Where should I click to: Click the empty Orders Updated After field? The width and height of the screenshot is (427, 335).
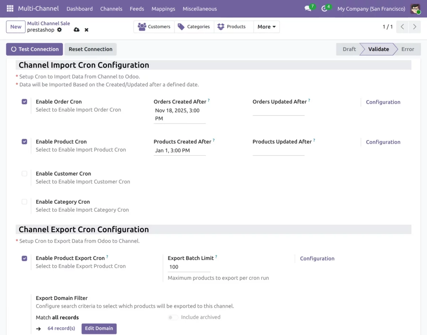(x=279, y=111)
